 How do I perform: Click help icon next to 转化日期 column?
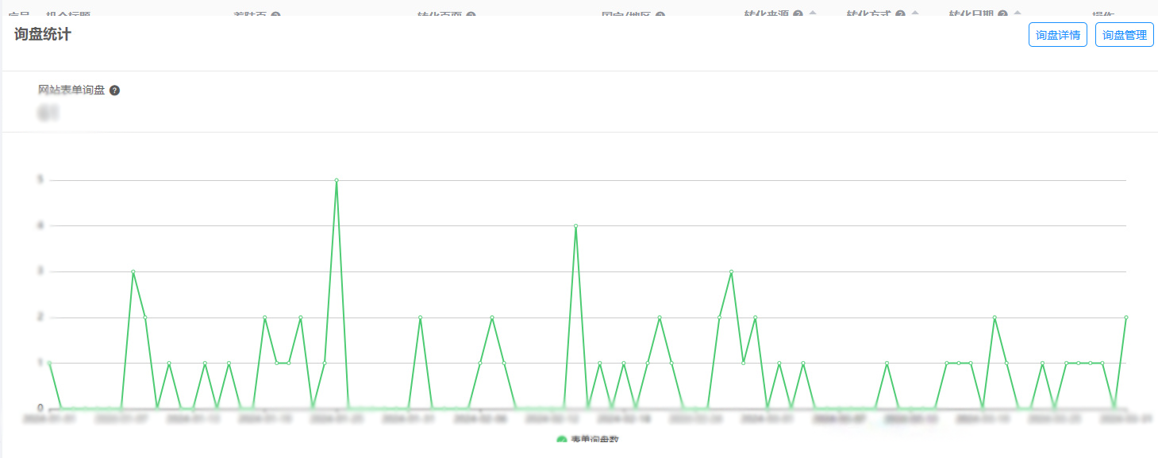pyautogui.click(x=1002, y=14)
